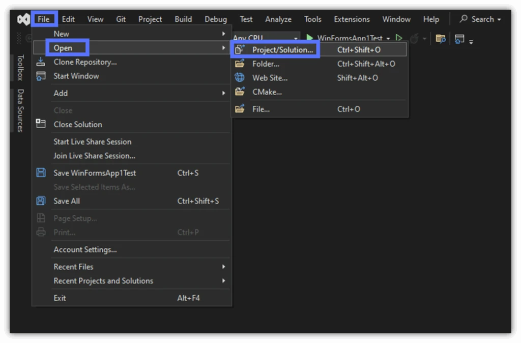This screenshot has height=343, width=521.
Task: Click the Clone Repository download icon
Action: point(41,62)
